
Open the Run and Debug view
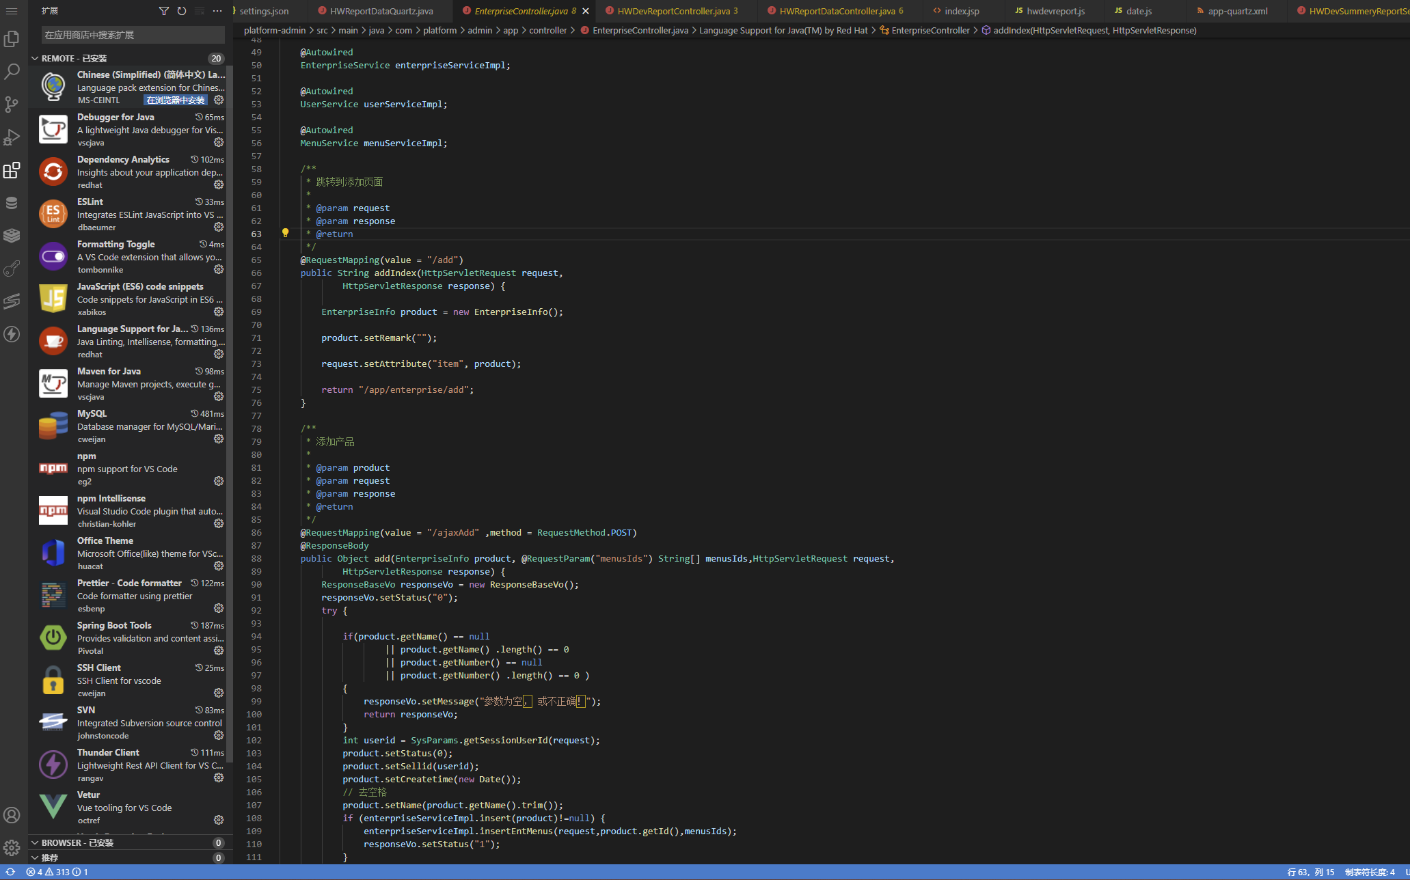[x=12, y=137]
